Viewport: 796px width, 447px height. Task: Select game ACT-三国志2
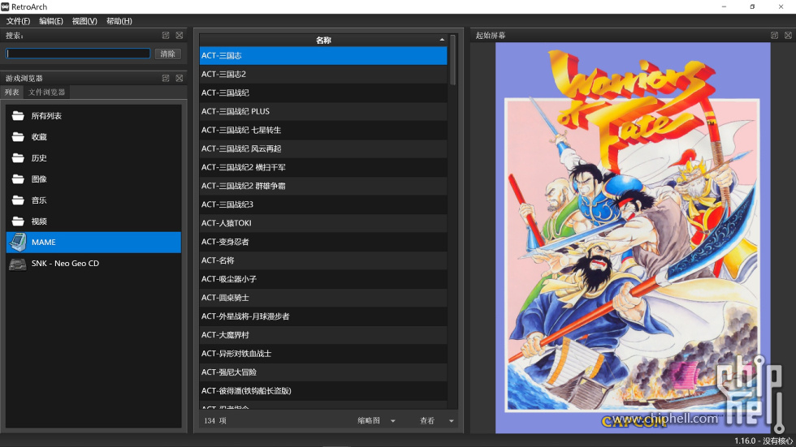tap(323, 74)
